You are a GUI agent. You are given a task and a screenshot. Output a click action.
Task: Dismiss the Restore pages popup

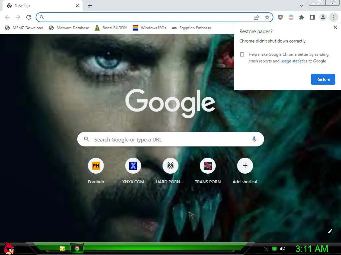coord(335,27)
